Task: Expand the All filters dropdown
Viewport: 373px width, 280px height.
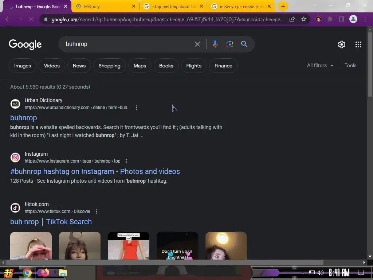Action: (x=320, y=66)
